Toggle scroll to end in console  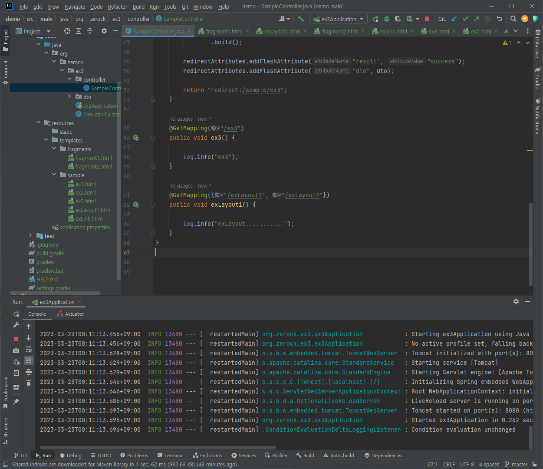coord(29,360)
